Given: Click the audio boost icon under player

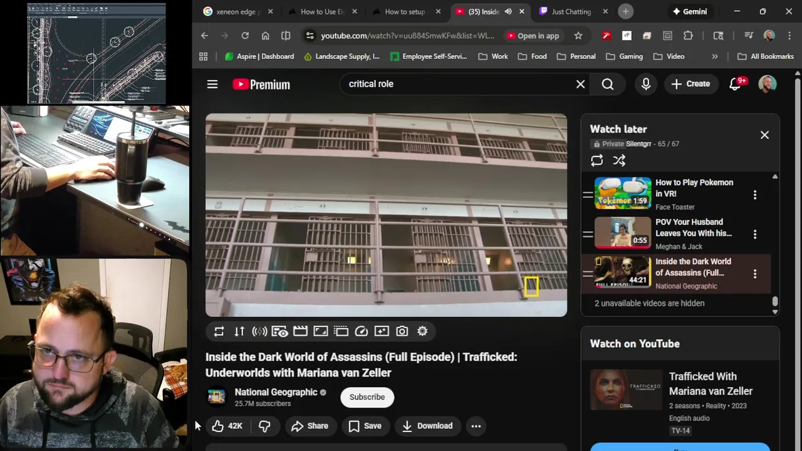Looking at the screenshot, I should 259,331.
